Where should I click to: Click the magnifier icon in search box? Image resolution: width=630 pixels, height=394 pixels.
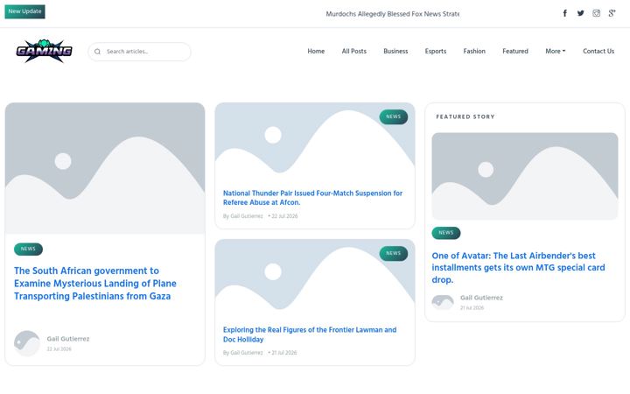click(x=97, y=52)
